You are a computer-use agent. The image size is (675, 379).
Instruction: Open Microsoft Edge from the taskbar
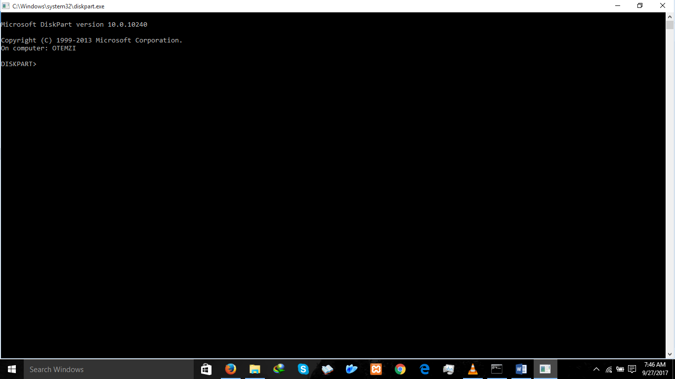(424, 369)
